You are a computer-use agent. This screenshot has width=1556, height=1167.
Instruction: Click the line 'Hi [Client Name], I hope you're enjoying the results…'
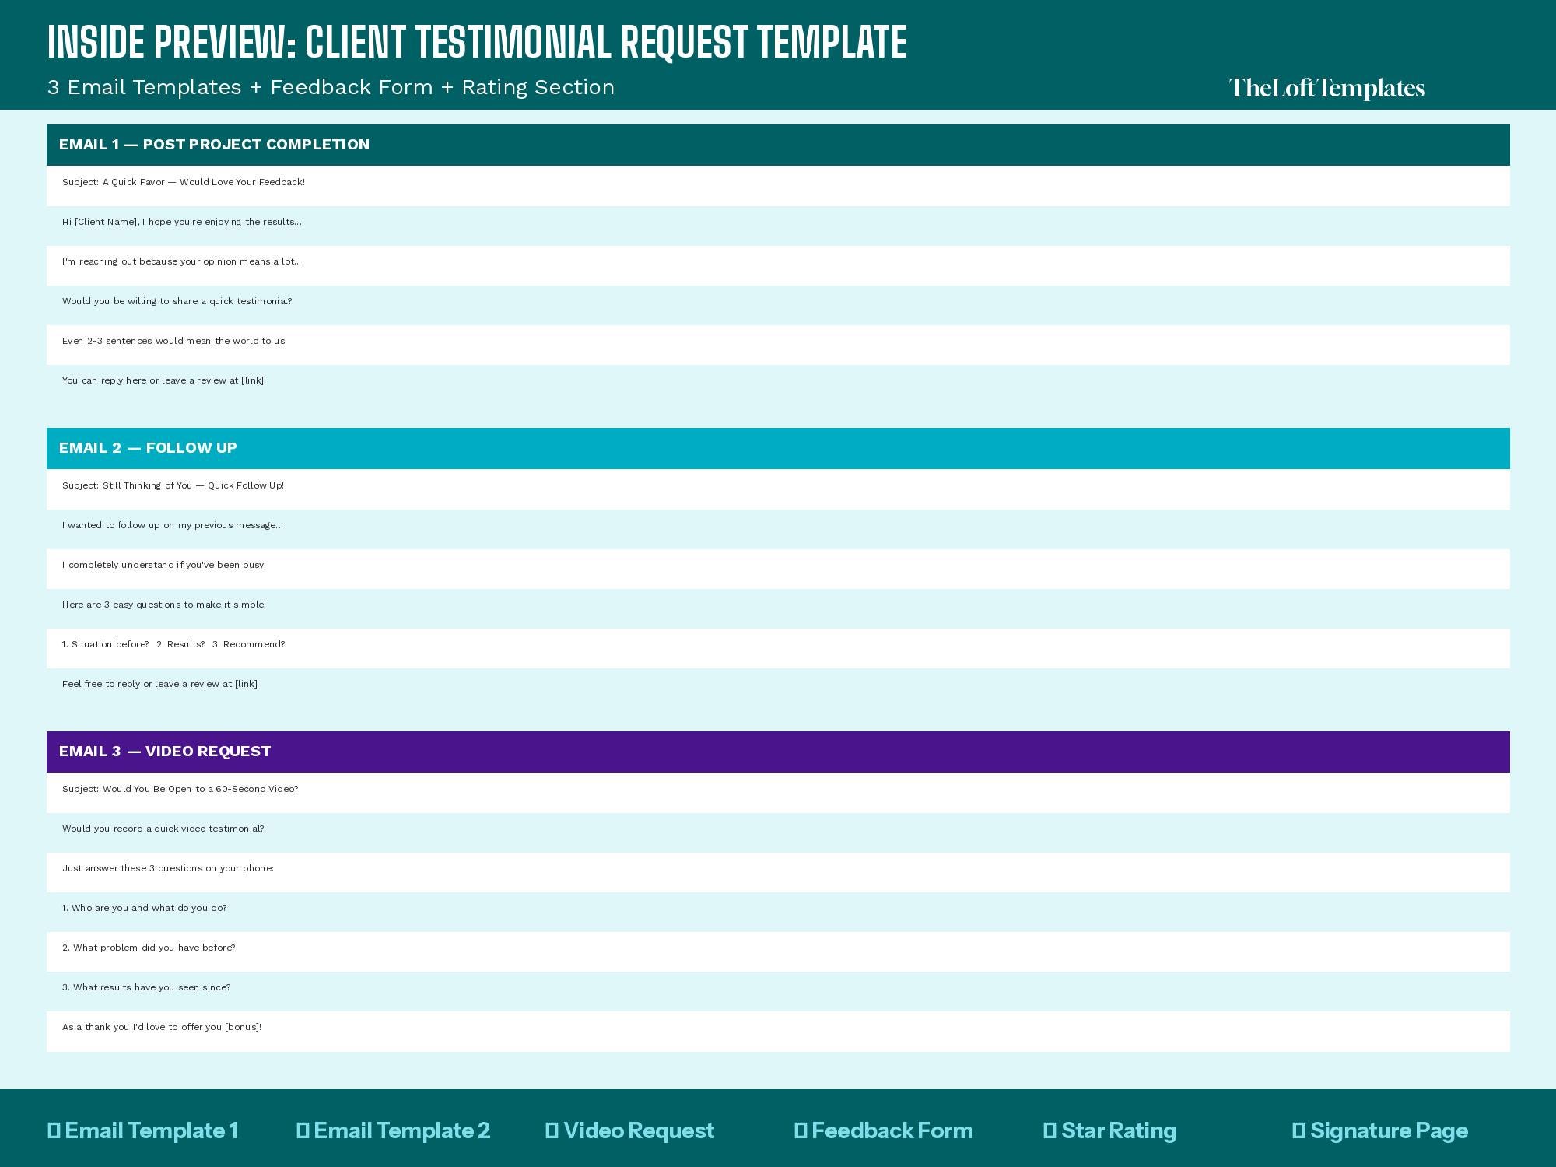click(182, 222)
